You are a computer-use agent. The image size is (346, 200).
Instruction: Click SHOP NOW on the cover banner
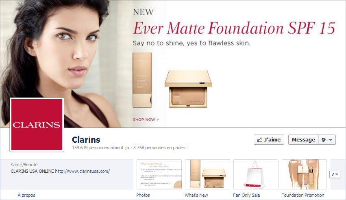click(146, 120)
